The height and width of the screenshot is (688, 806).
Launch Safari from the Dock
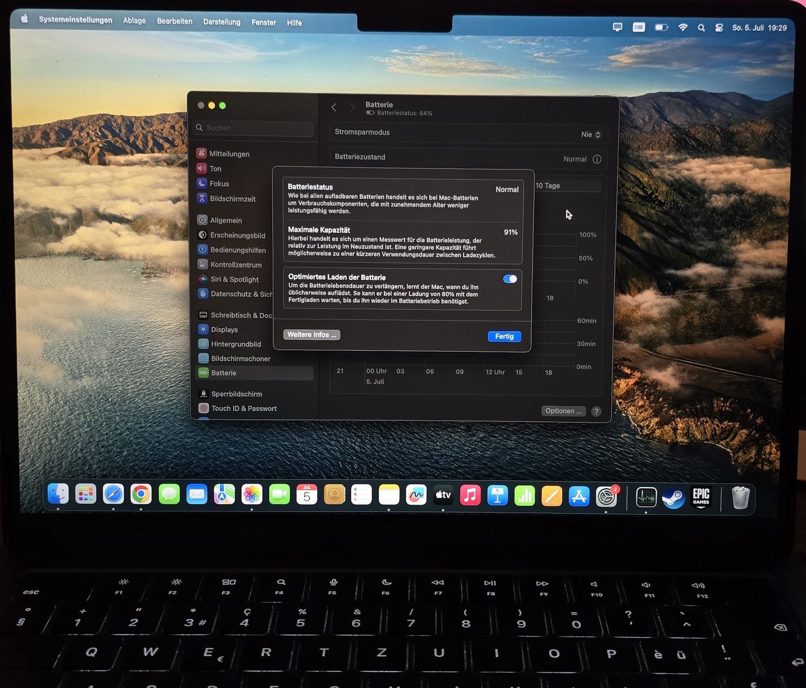click(113, 494)
